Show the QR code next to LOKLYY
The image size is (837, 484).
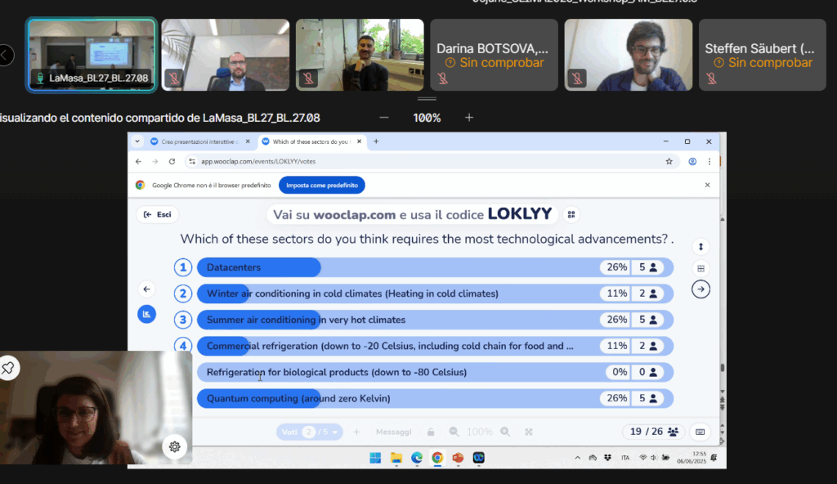[x=571, y=215]
